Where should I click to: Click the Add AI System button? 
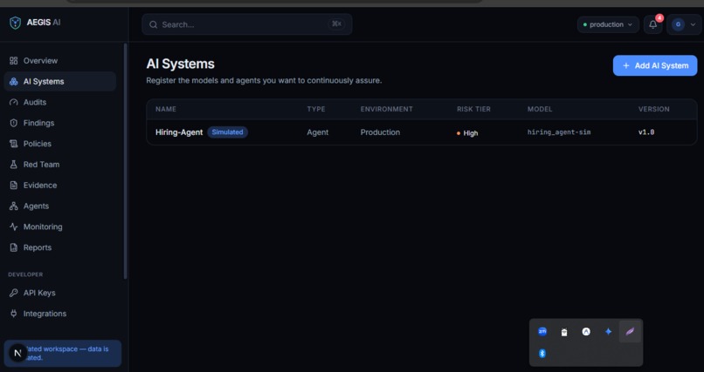point(655,65)
